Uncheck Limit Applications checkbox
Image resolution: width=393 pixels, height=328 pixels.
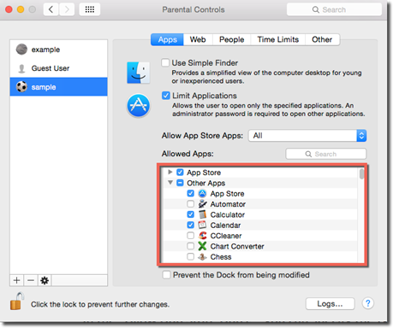166,96
